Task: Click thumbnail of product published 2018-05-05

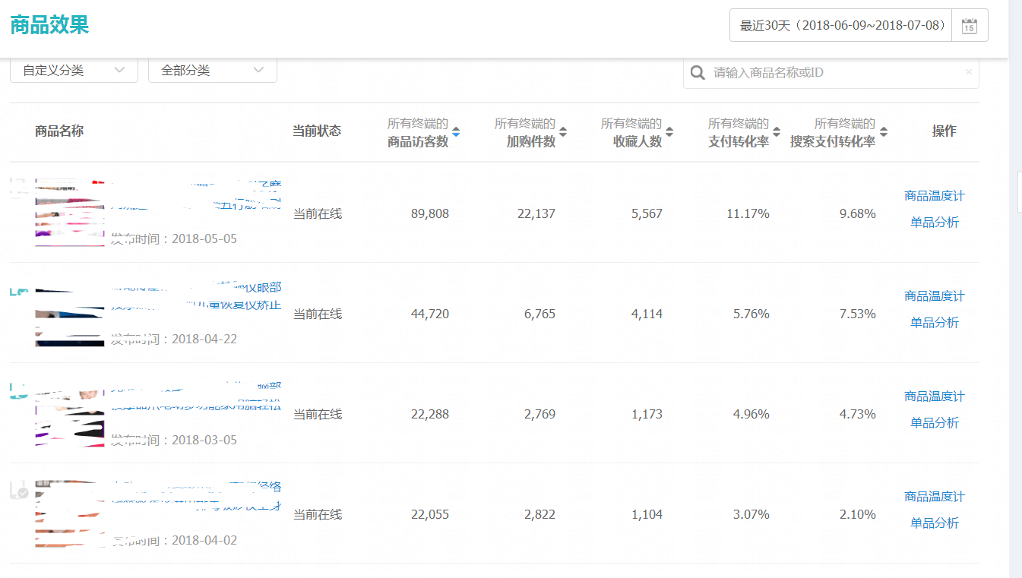Action: tap(69, 213)
